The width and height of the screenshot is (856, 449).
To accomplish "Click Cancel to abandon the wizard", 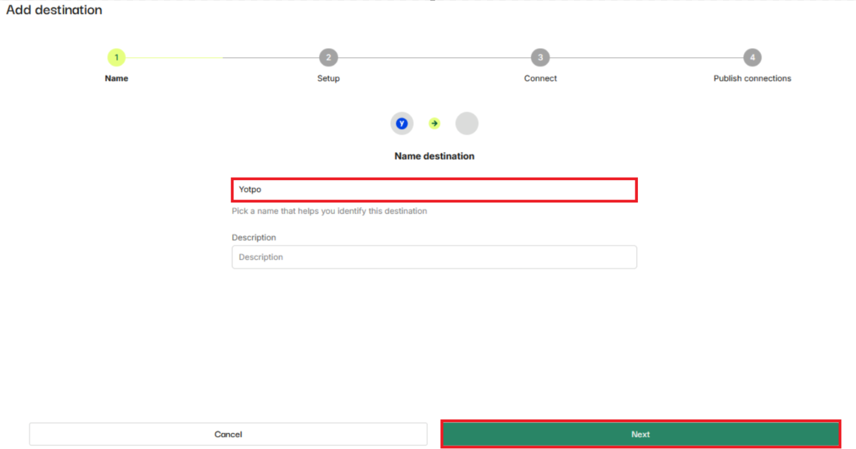I will [229, 433].
